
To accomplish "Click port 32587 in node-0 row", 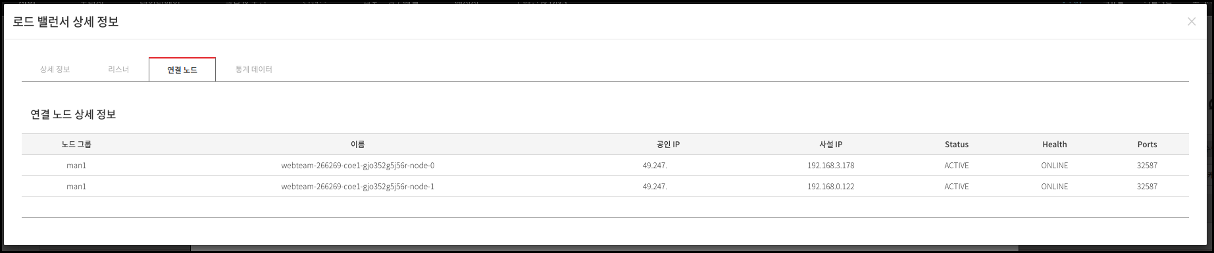I will click(1147, 166).
